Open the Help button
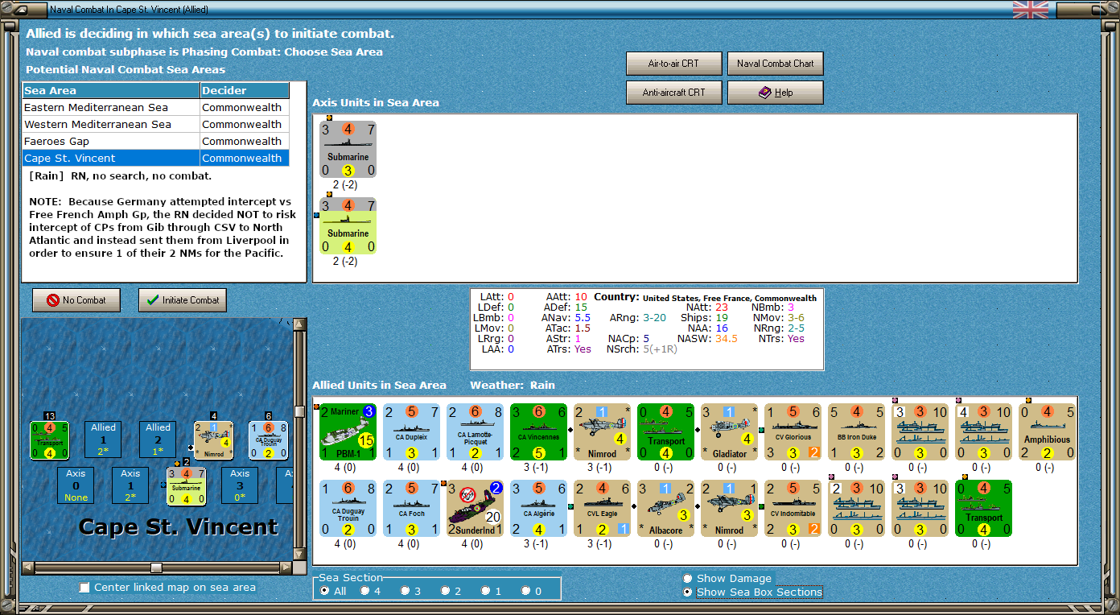Screen dimensions: 1120x615 point(776,93)
